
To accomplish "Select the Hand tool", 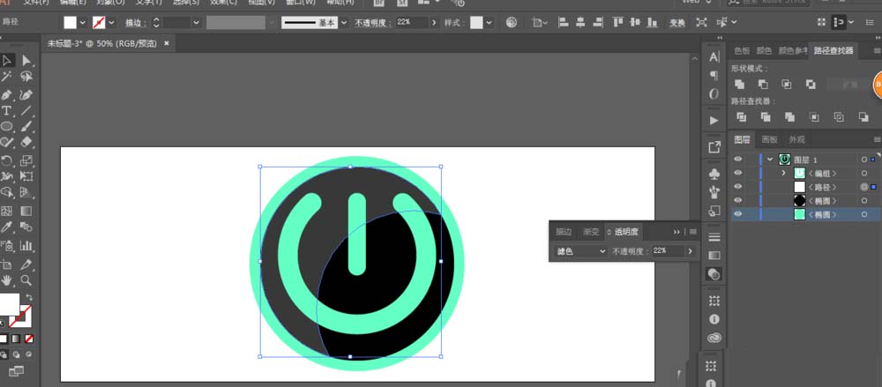I will (x=7, y=279).
